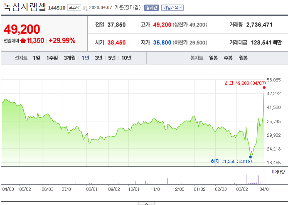Screen dimensions: 288x205
Task: Click the +29.99% change rate
Action: (x=62, y=40)
